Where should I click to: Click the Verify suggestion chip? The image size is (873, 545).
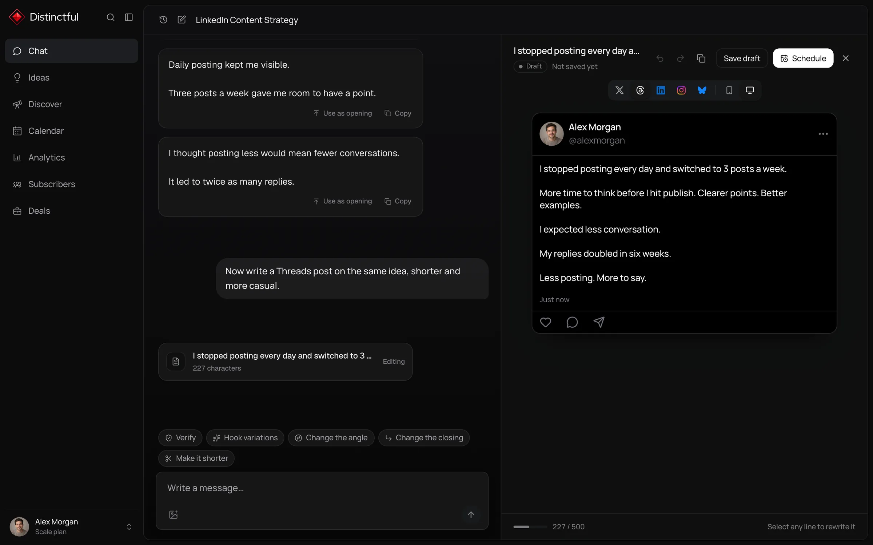tap(180, 438)
